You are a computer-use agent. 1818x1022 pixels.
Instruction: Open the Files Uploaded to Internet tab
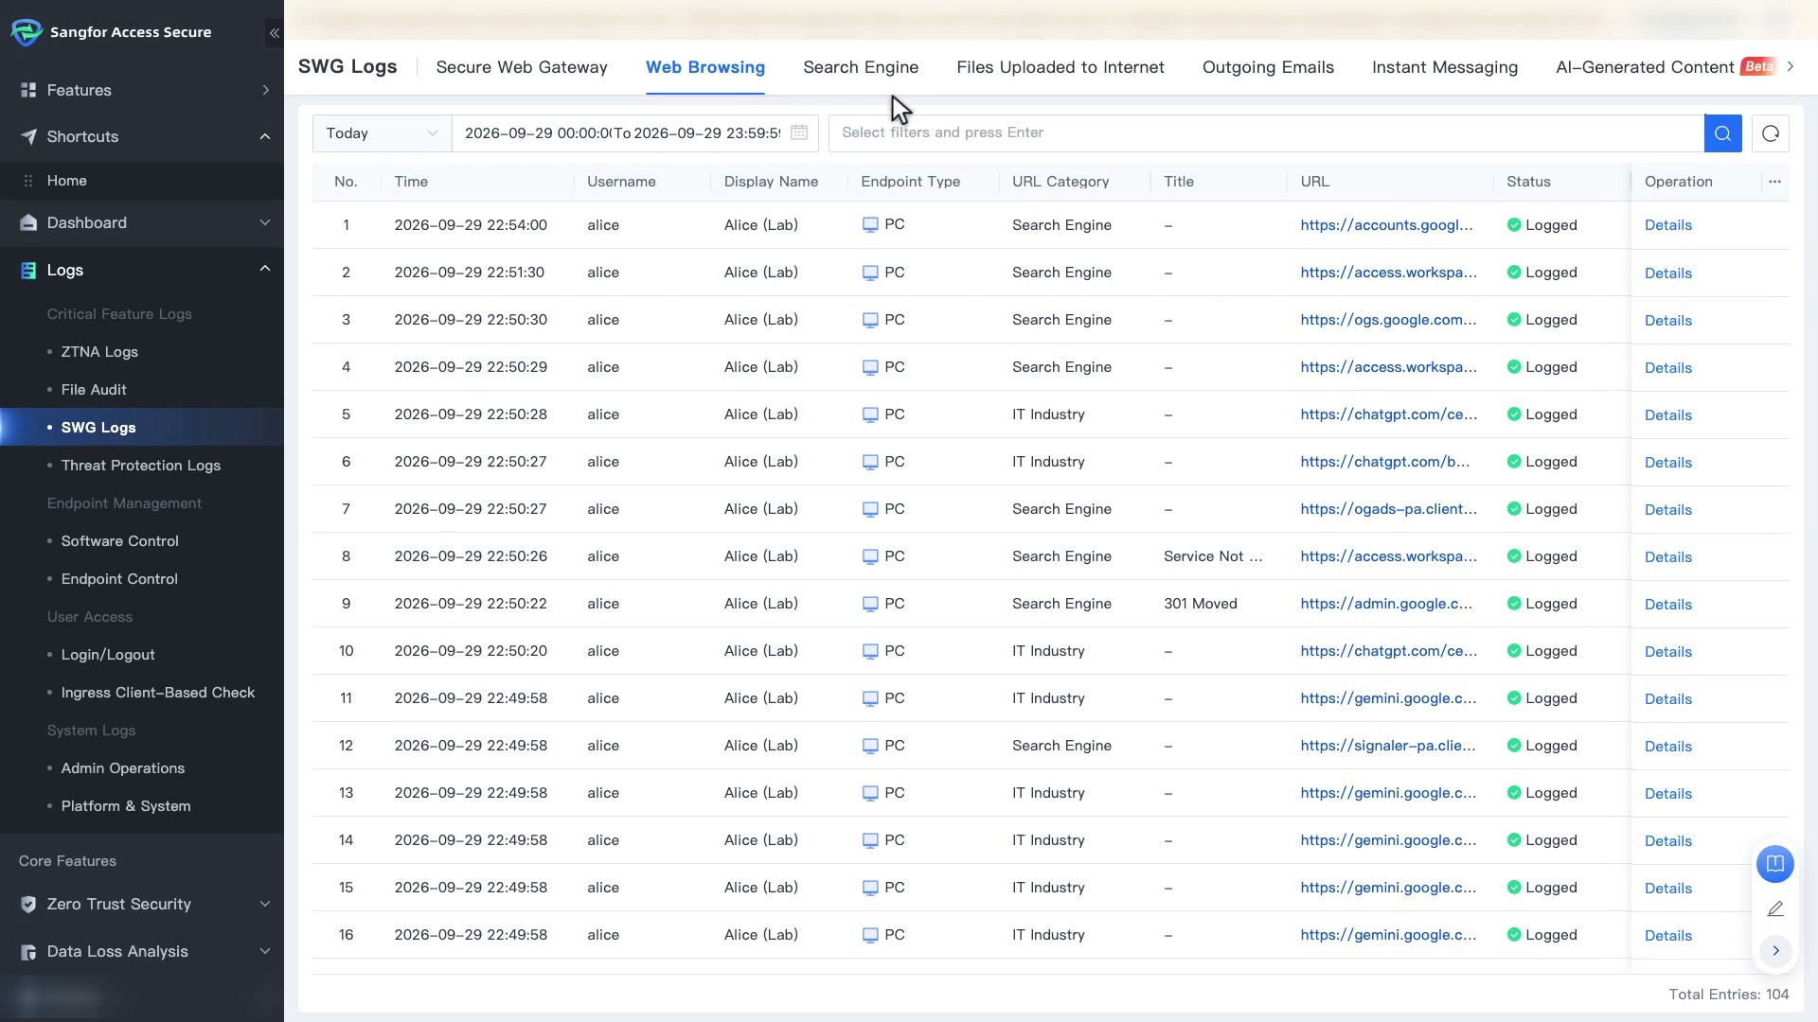pos(1060,67)
